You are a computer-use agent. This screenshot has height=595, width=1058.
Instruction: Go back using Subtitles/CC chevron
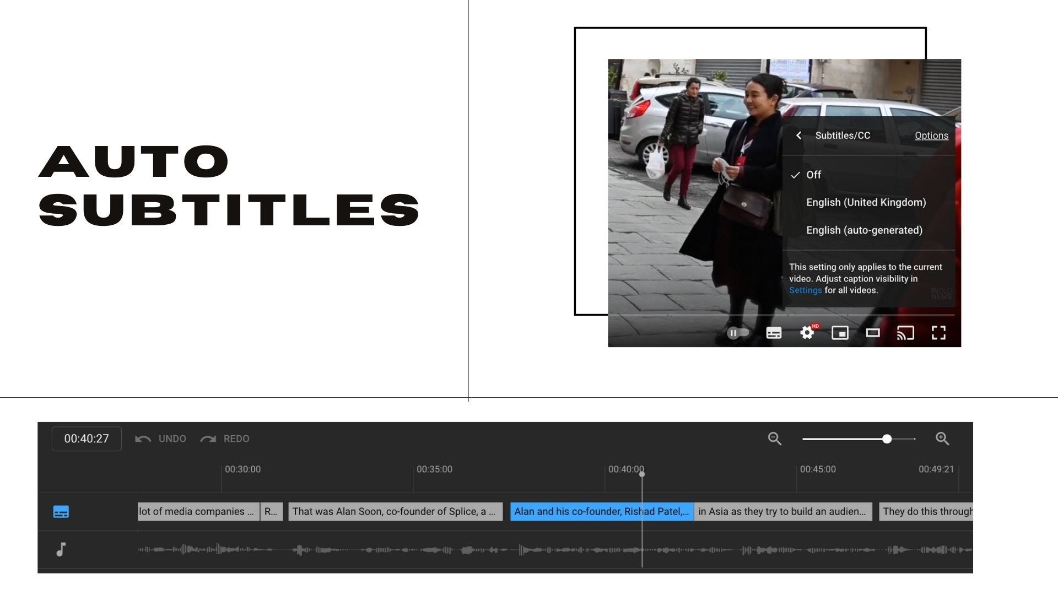(x=798, y=136)
